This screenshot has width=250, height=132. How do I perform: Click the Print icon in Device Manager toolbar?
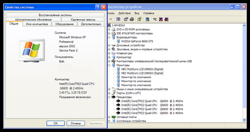(132, 19)
